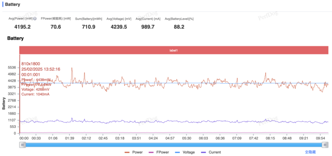This screenshot has width=332, height=156.
Task: Click the blue zoom range bar
Action: (x=174, y=145)
